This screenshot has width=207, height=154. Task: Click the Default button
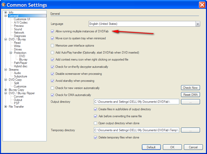click(x=151, y=147)
